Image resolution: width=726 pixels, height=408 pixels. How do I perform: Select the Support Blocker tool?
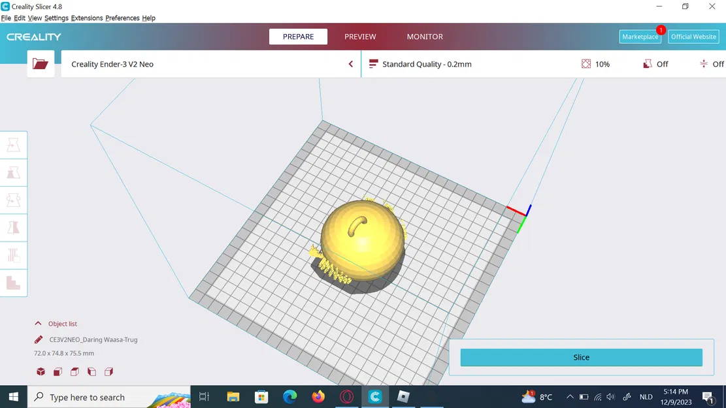pos(14,283)
